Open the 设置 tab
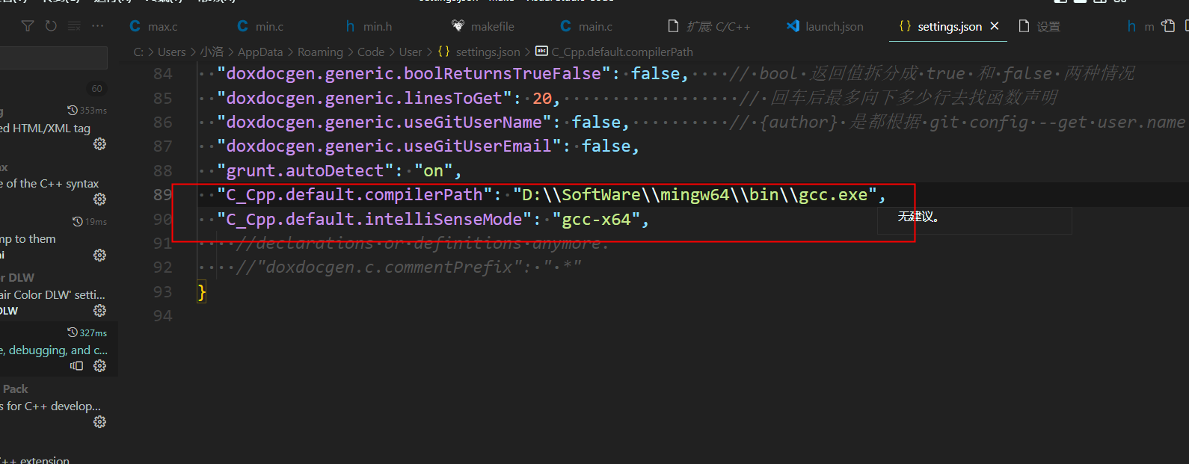 click(x=1040, y=26)
